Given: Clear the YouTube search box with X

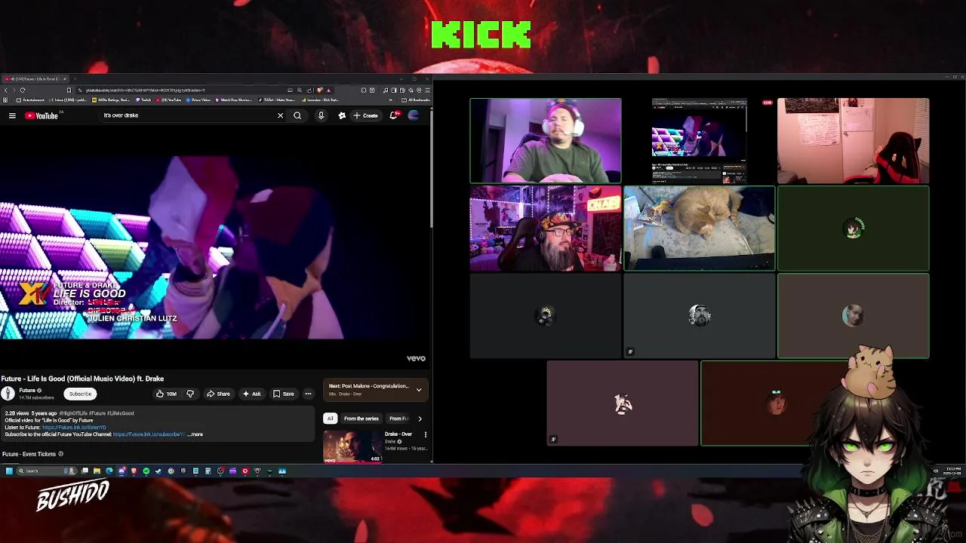Looking at the screenshot, I should click(x=280, y=115).
